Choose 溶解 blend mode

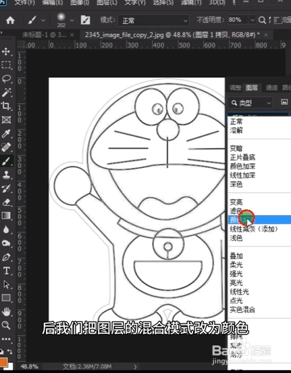(259, 131)
